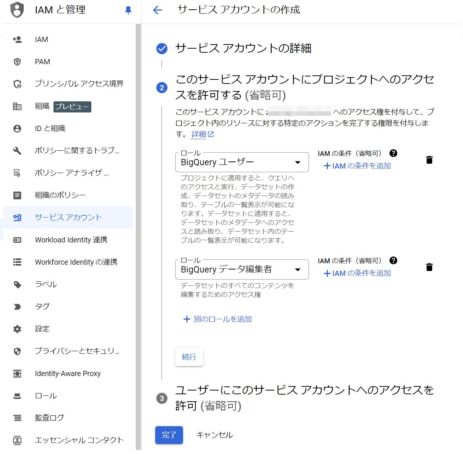The image size is (463, 454).
Task: Open the BigQuery ユーザー role dropdown
Action: click(x=242, y=162)
